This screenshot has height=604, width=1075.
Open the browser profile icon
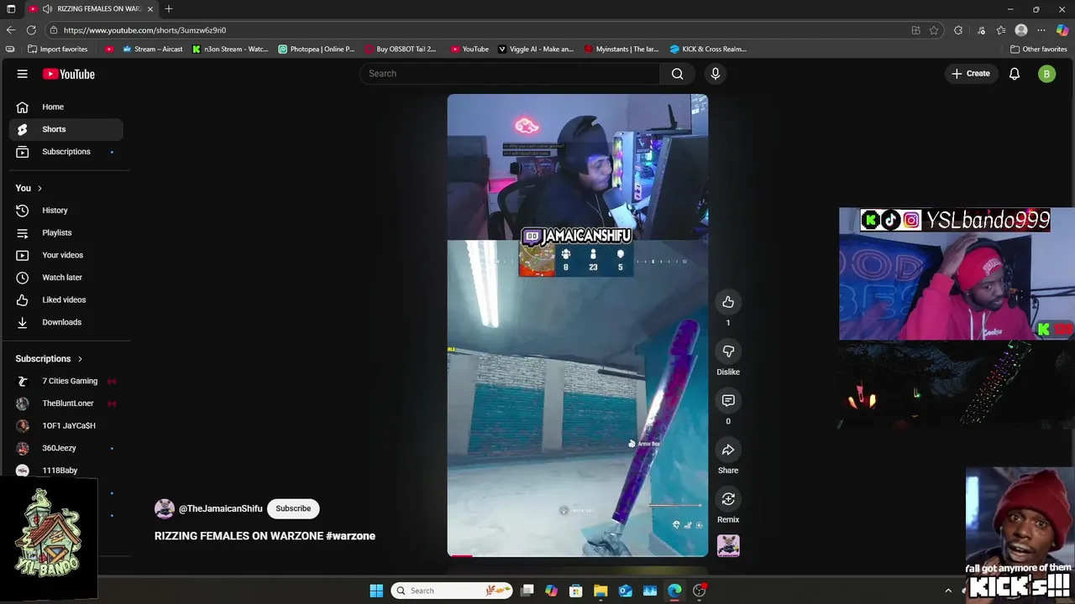click(x=1021, y=30)
